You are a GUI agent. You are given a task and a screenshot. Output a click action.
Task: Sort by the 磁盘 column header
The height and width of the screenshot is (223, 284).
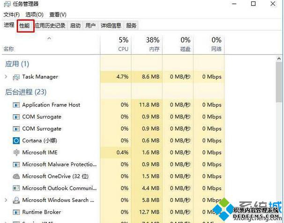click(178, 45)
